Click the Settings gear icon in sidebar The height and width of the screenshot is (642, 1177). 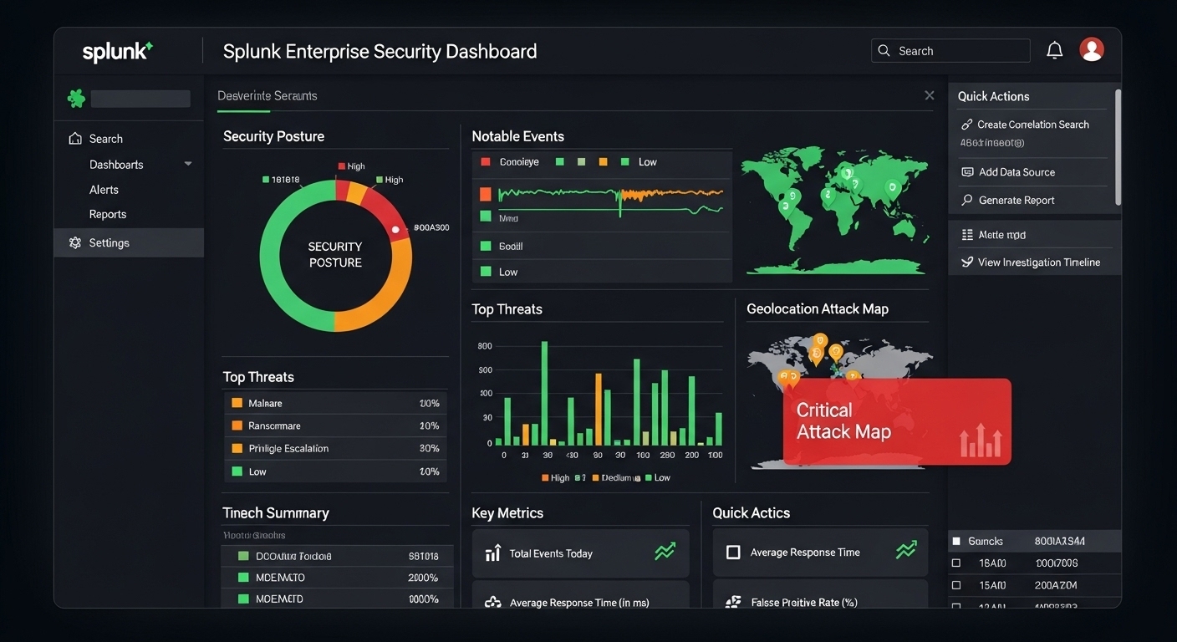(x=75, y=243)
